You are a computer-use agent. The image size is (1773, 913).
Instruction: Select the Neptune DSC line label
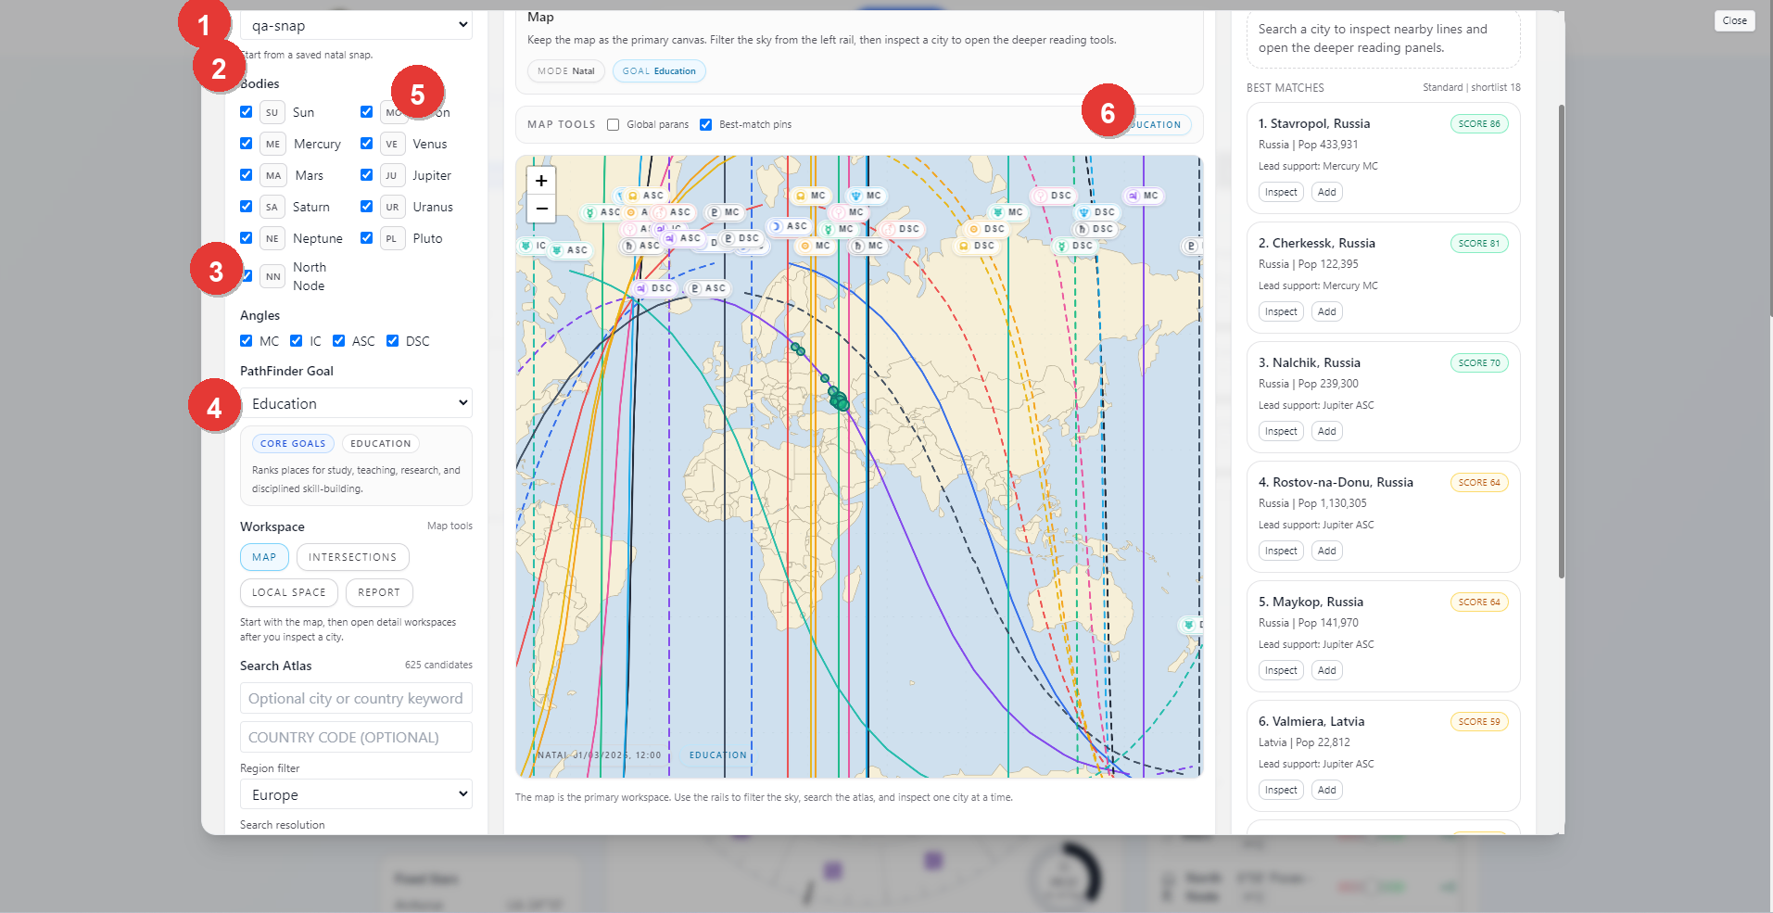point(1096,212)
